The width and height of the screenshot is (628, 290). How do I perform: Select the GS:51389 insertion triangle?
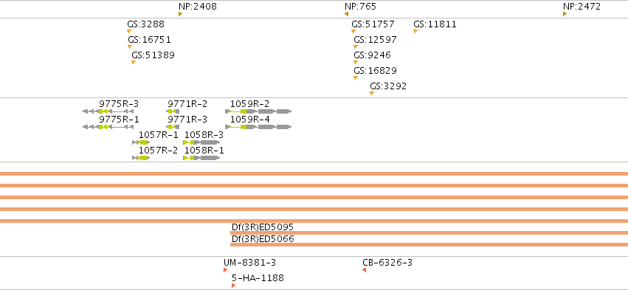(134, 63)
